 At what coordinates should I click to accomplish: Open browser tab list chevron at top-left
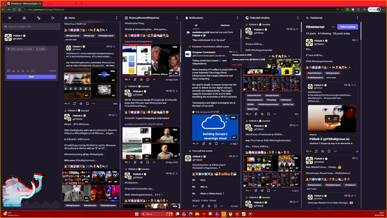pos(4,4)
